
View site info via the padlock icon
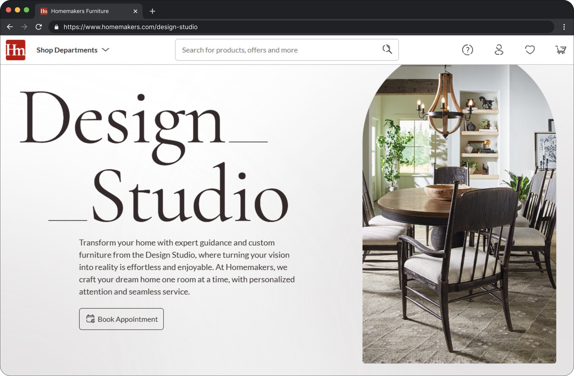pos(56,27)
